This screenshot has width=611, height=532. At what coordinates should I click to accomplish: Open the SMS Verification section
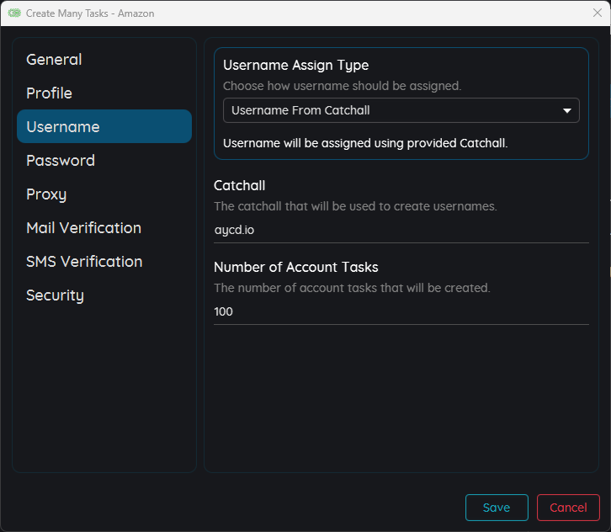click(x=84, y=262)
